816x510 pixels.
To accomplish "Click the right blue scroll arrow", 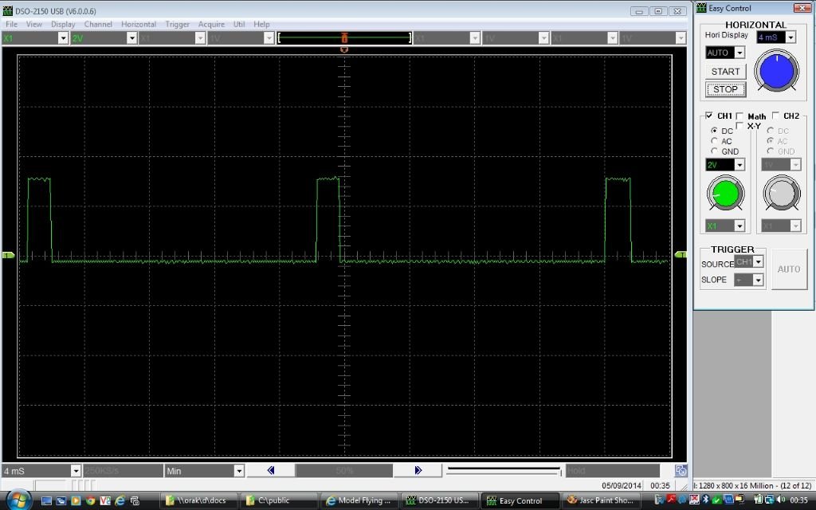I will coord(418,471).
